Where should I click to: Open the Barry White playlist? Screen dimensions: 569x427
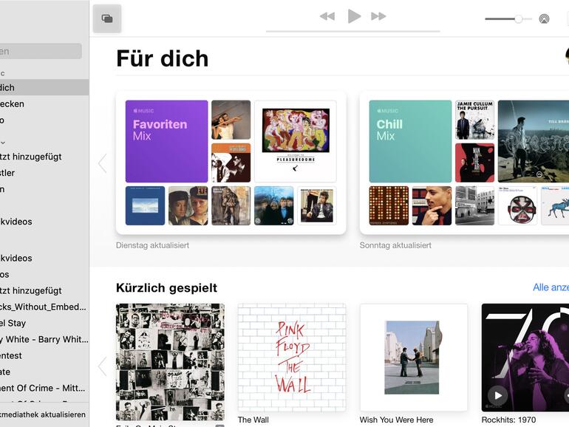click(44, 340)
